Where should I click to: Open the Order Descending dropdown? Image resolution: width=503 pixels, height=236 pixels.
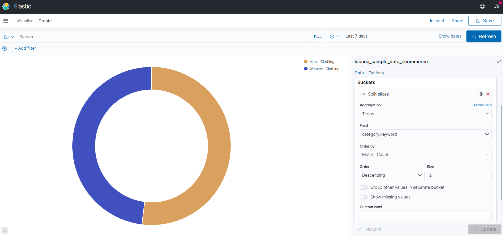(392, 175)
